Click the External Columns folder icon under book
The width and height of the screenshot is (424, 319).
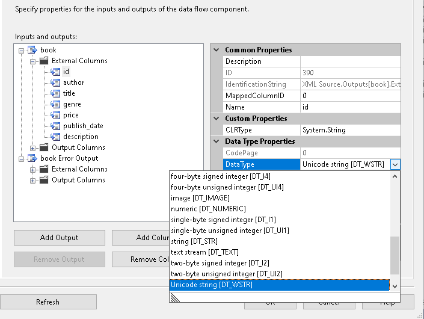(45, 61)
